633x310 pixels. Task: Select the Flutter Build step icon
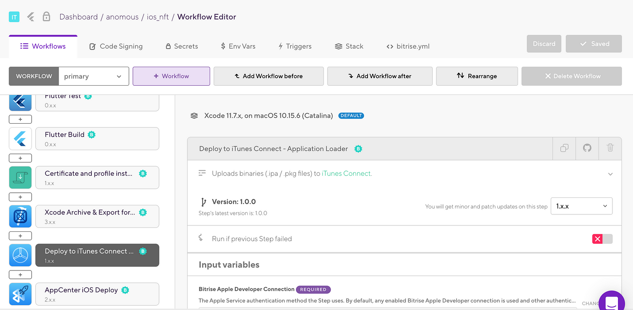tap(20, 139)
